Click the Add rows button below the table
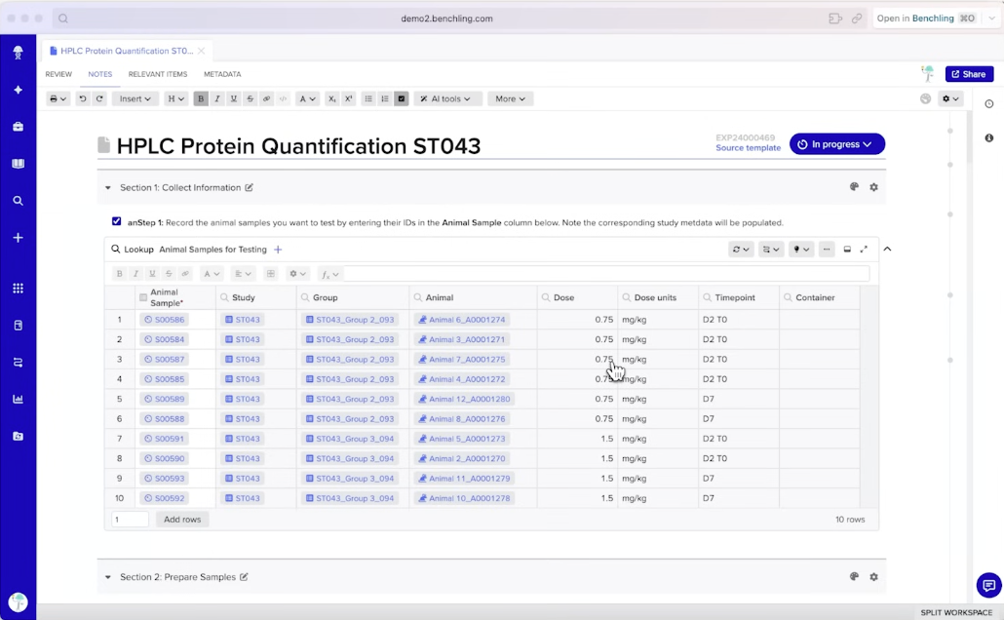The width and height of the screenshot is (1004, 620). (x=181, y=519)
